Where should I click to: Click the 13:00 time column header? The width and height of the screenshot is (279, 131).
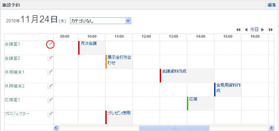174,37
